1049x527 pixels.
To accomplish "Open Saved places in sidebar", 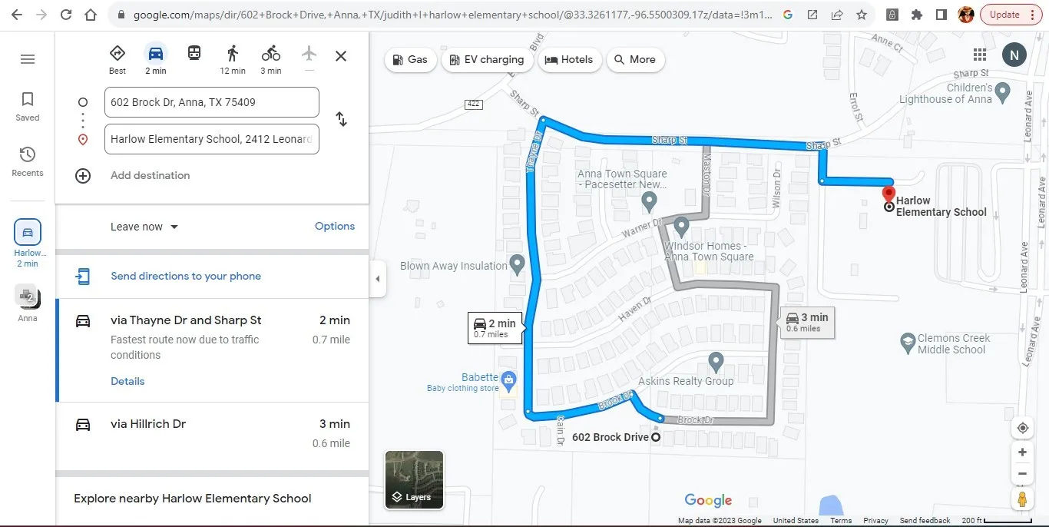I will point(28,107).
